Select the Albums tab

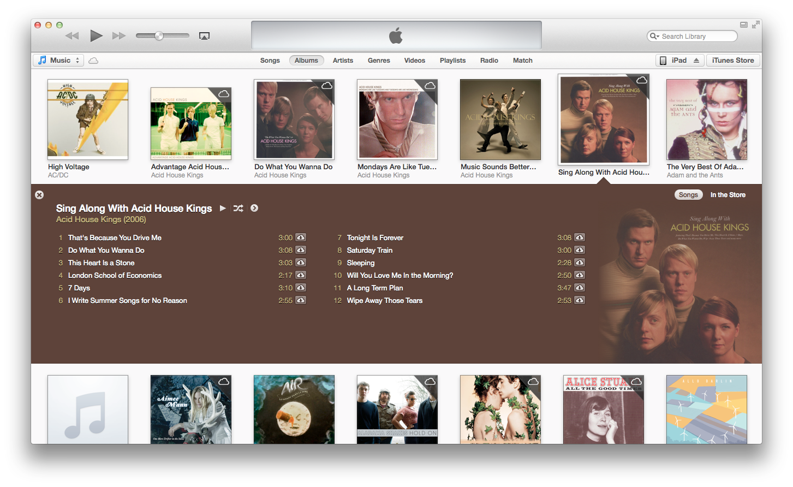(x=306, y=61)
